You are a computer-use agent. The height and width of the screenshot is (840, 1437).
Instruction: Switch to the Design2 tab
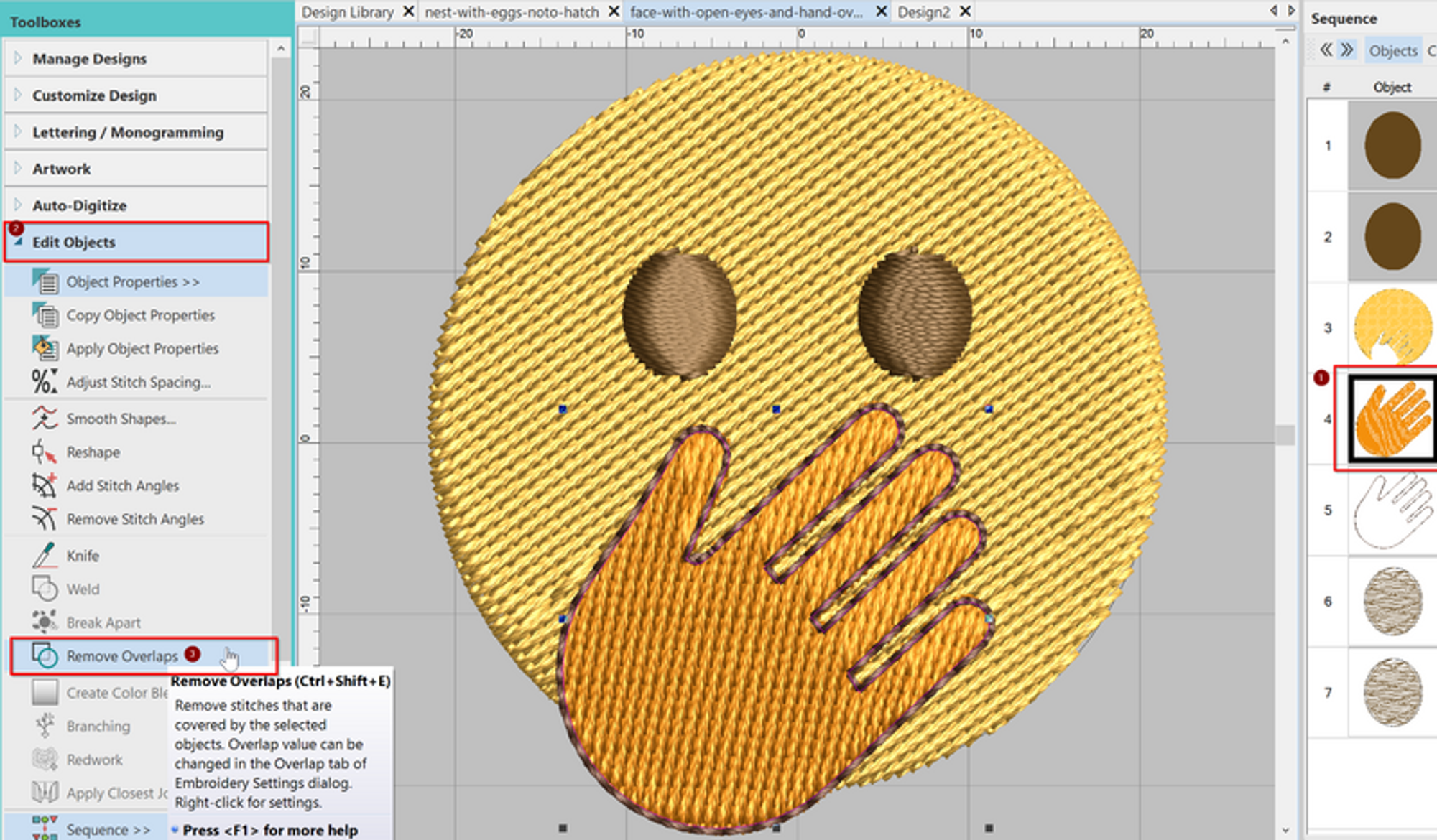pyautogui.click(x=923, y=12)
